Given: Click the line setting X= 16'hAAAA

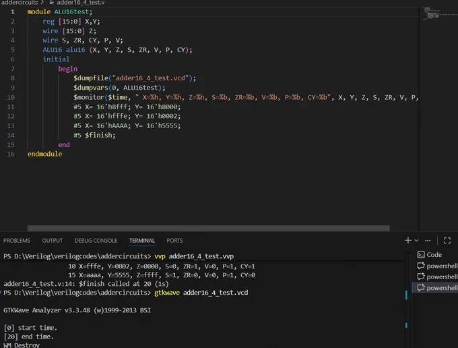Looking at the screenshot, I should tap(127, 125).
